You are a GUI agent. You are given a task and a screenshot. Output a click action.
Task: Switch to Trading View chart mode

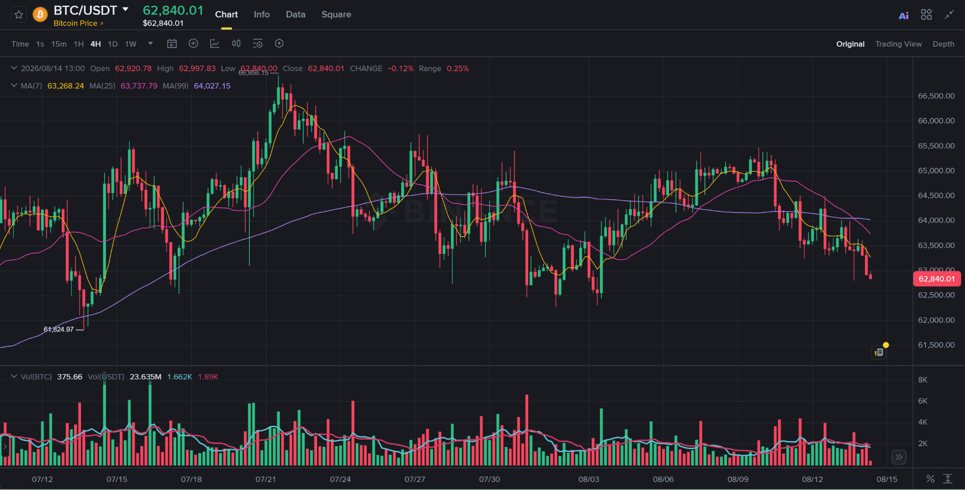coord(898,44)
